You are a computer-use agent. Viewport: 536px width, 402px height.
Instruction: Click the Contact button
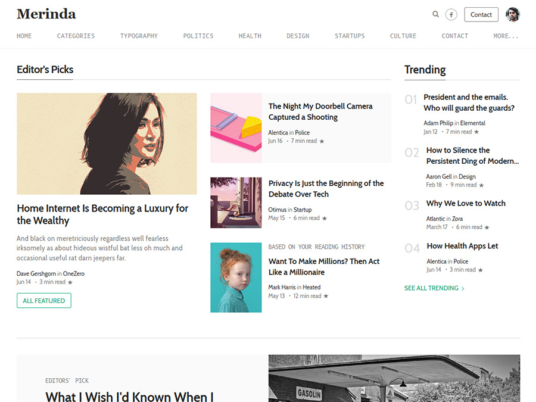tap(481, 14)
